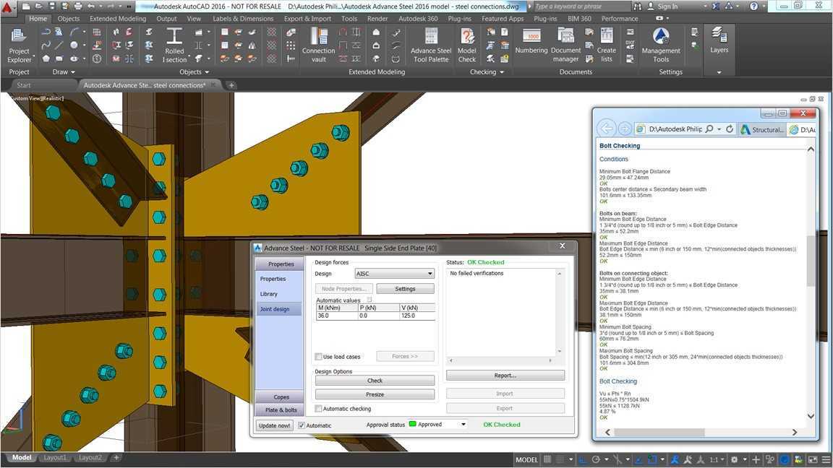Add a new layout with plus icon
Image resolution: width=833 pixels, height=468 pixels.
(116, 457)
